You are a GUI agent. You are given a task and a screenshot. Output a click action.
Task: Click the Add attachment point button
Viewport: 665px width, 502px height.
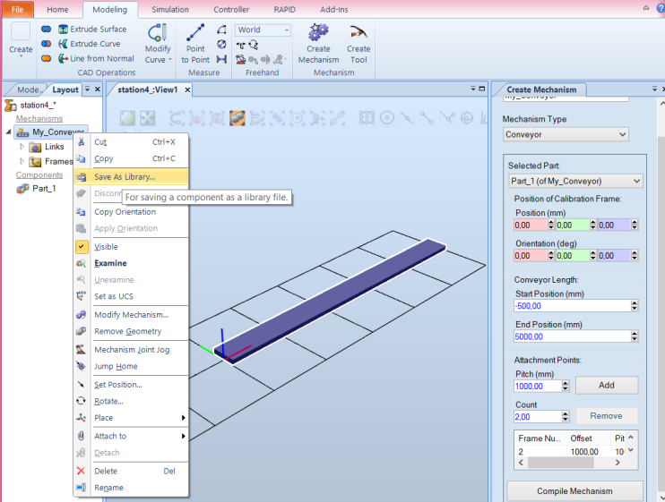(x=607, y=385)
